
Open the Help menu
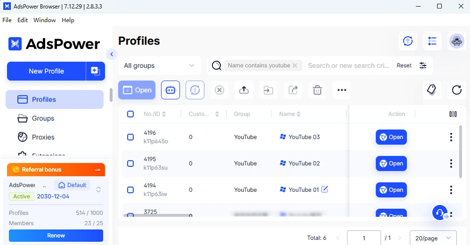(x=68, y=20)
